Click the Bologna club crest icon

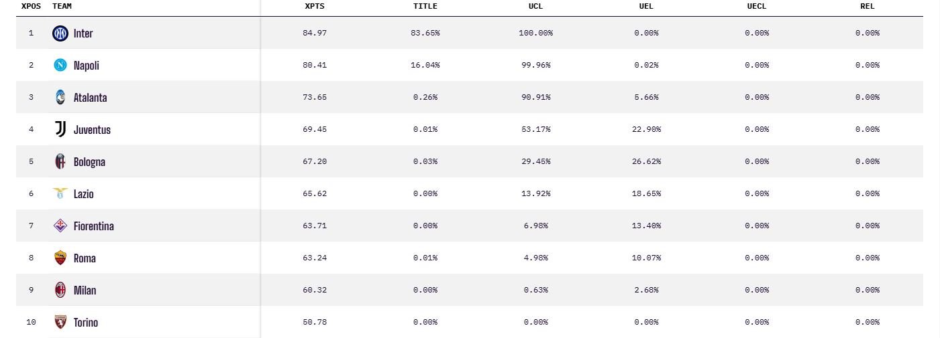click(60, 161)
